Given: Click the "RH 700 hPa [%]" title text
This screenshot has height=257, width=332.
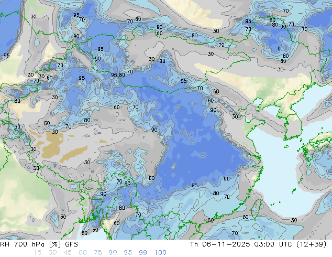Looking at the screenshot, I should point(30,244).
